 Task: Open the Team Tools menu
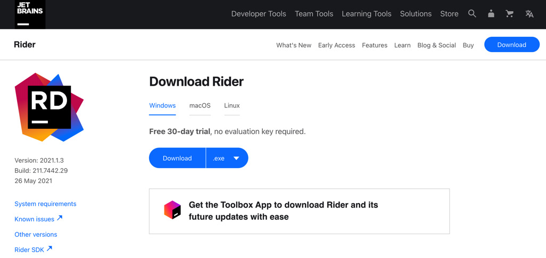click(x=314, y=14)
